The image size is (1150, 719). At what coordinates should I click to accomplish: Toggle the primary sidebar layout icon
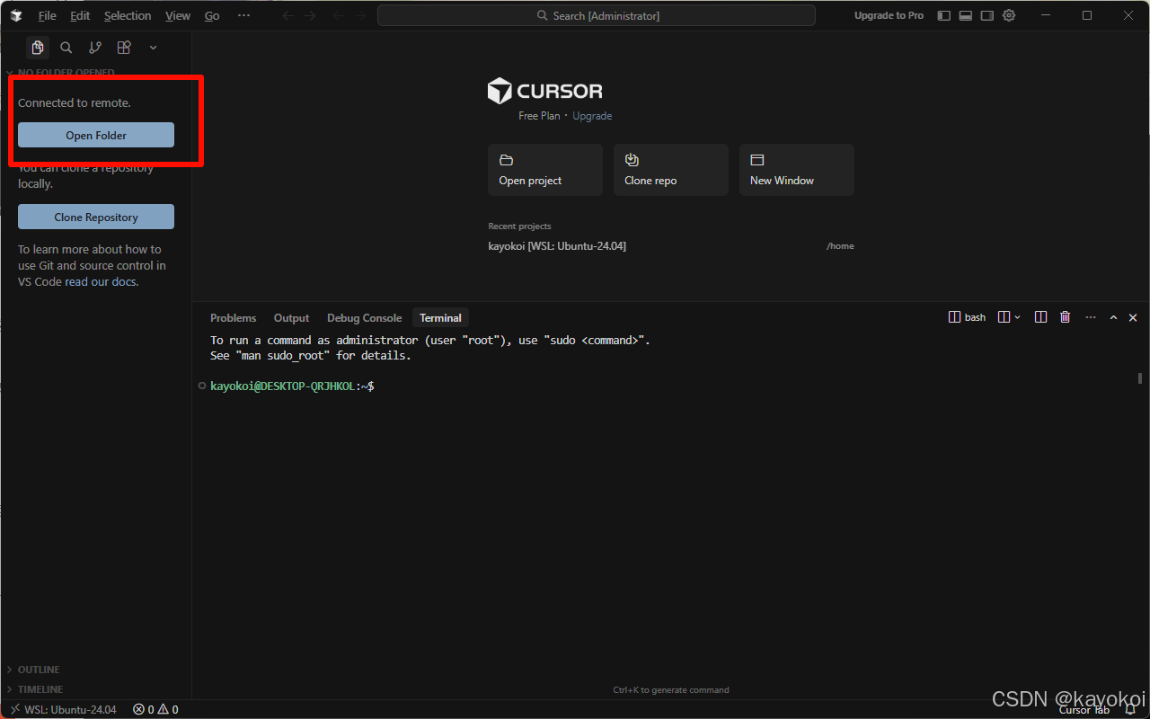(x=943, y=15)
